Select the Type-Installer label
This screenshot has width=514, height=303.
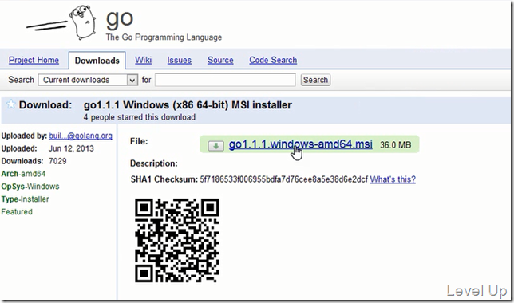[25, 199]
